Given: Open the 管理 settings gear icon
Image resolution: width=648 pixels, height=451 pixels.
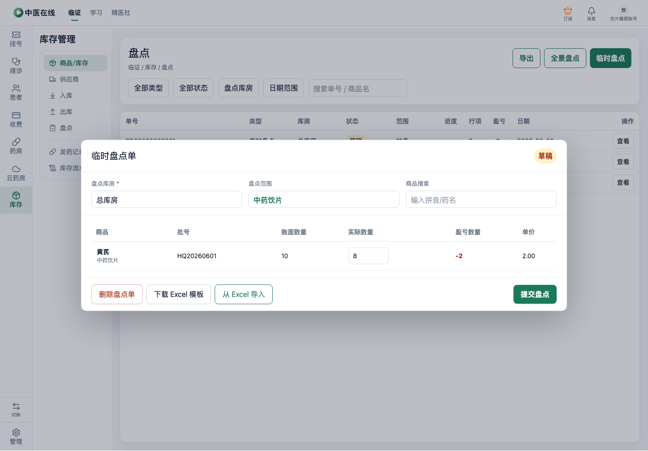Looking at the screenshot, I should [x=16, y=437].
